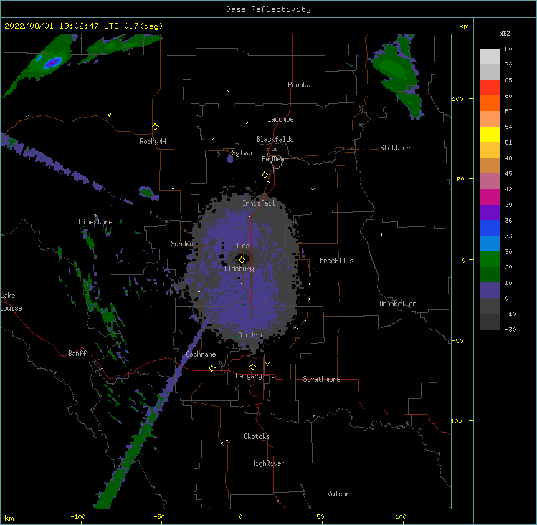Click the yellow V marker north of RockyMH
The width and height of the screenshot is (537, 525).
[109, 115]
